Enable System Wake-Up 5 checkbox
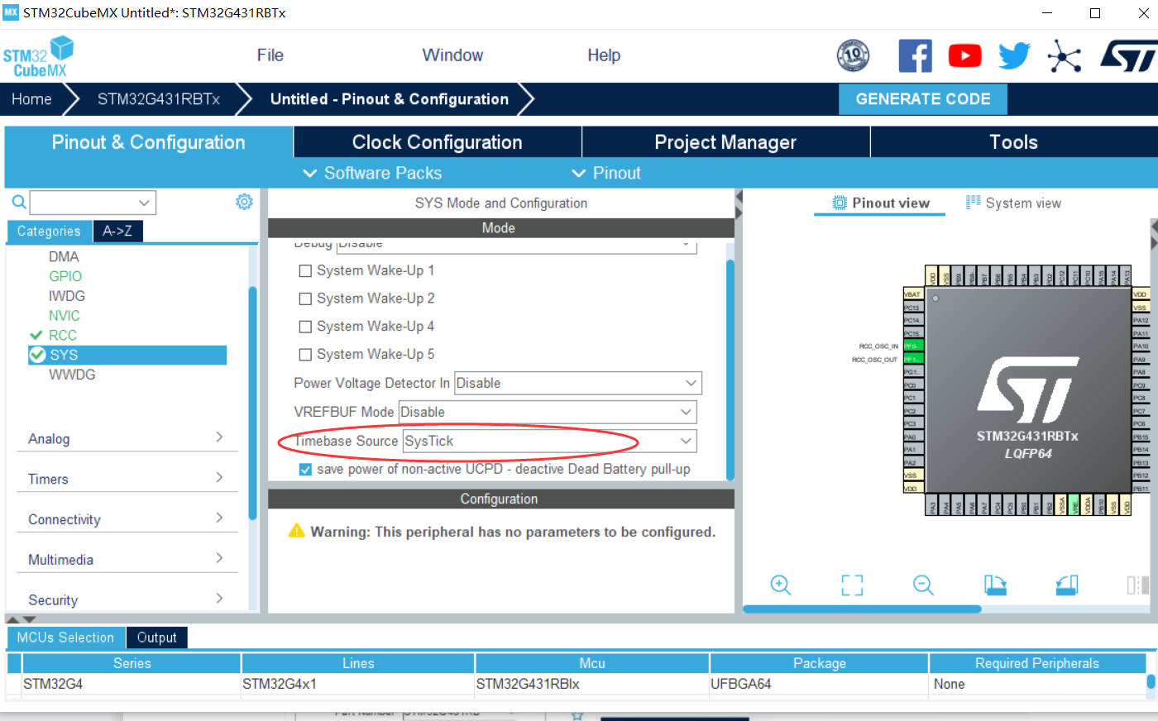The width and height of the screenshot is (1158, 721). pos(305,355)
